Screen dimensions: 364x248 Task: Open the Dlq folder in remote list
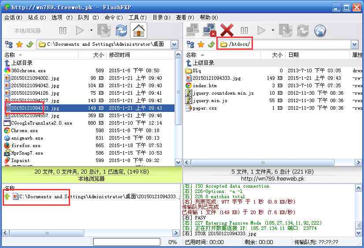[x=197, y=70]
